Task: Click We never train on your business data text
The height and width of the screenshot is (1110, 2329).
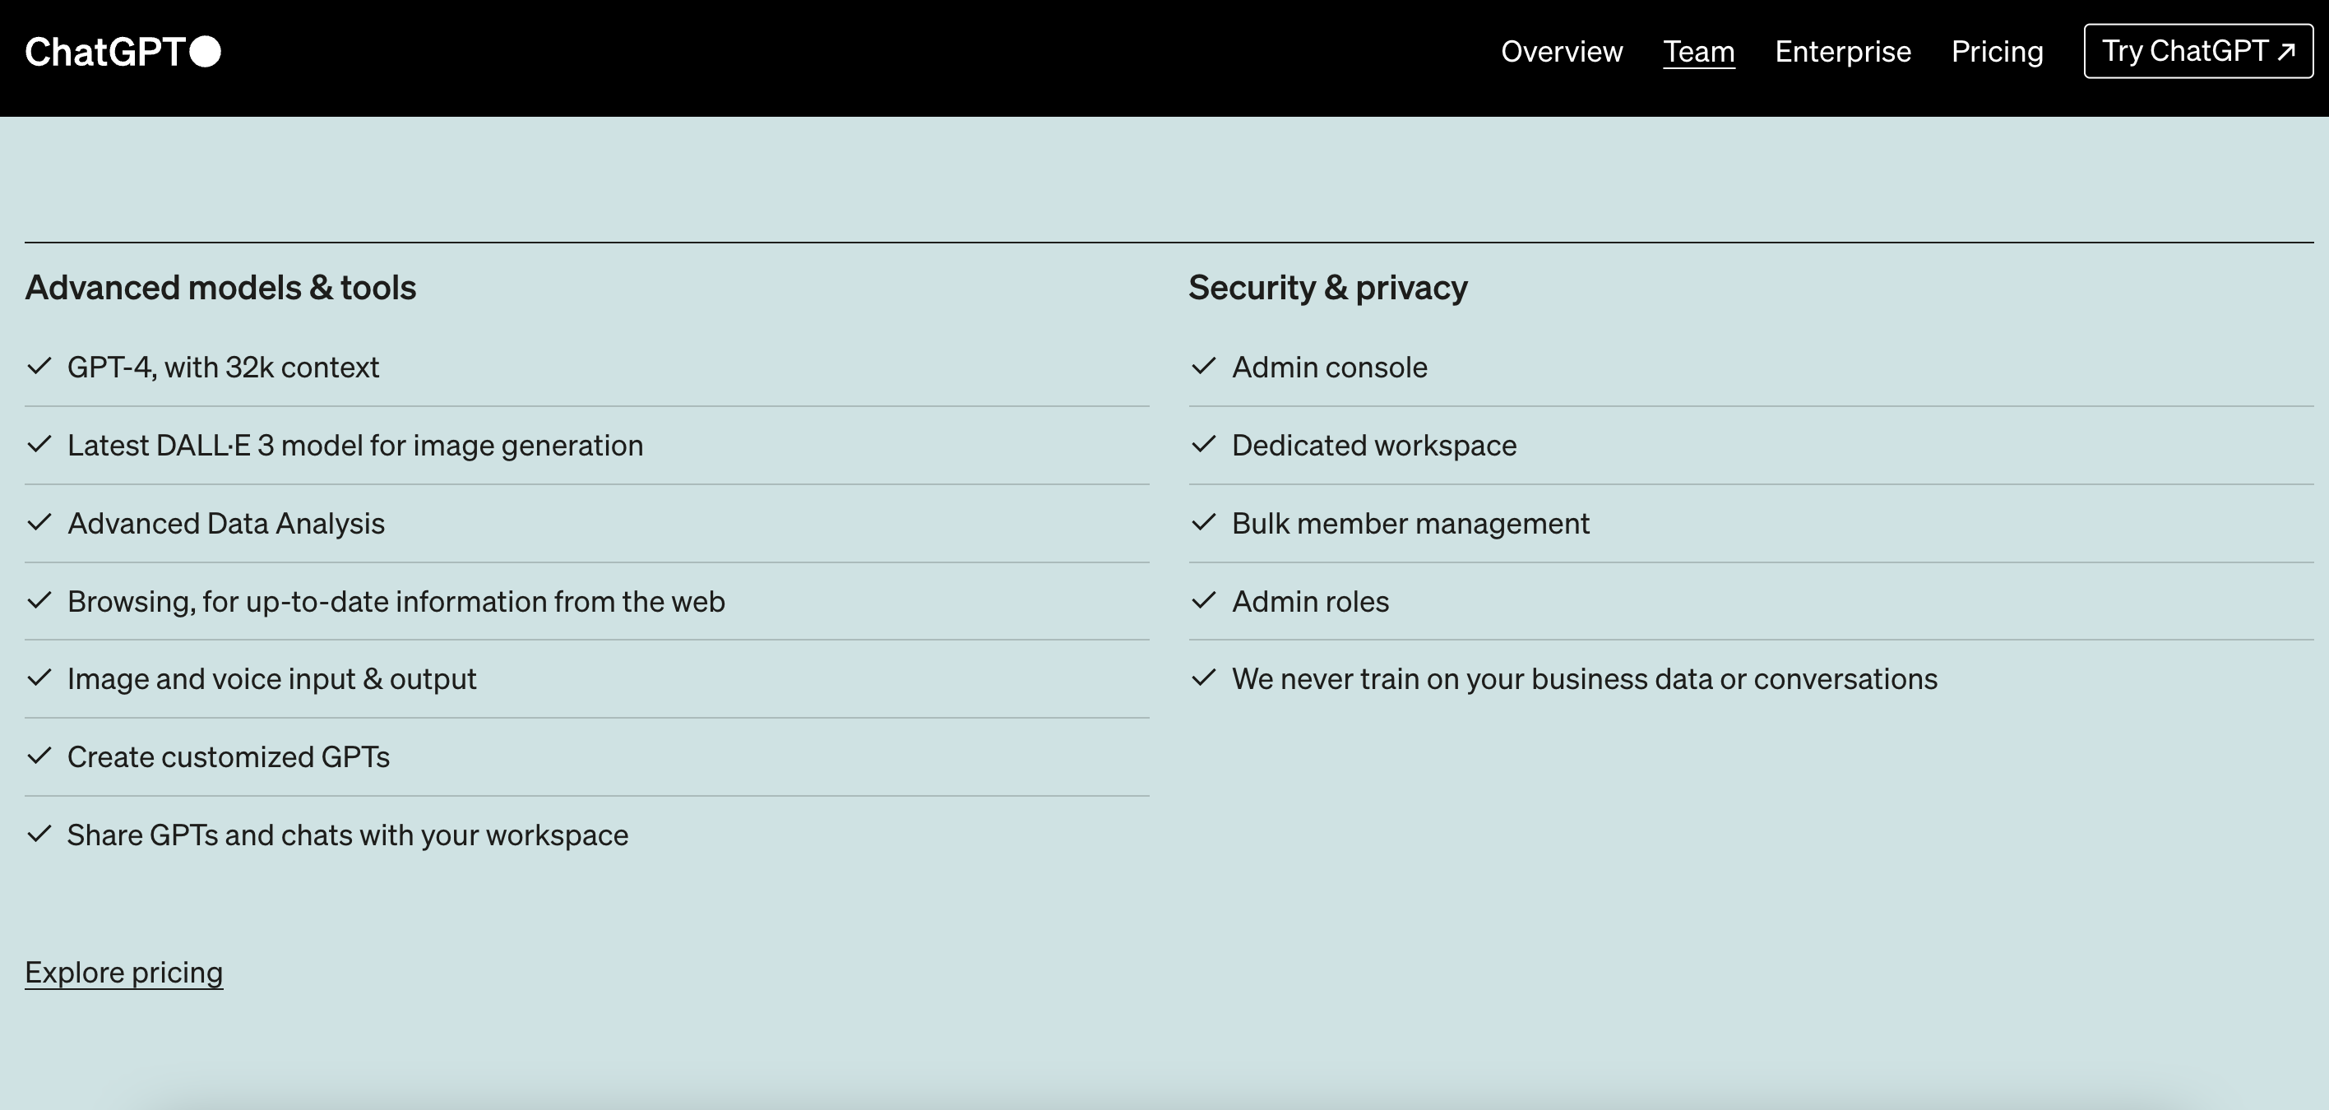Action: pyautogui.click(x=1584, y=679)
